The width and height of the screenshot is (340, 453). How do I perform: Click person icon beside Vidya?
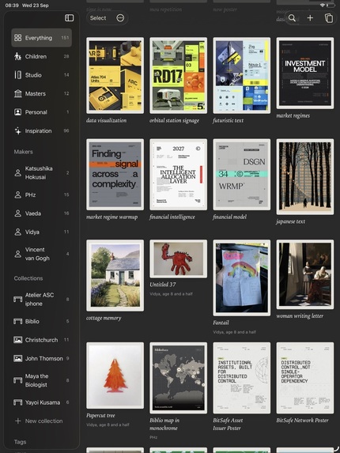[x=18, y=232]
